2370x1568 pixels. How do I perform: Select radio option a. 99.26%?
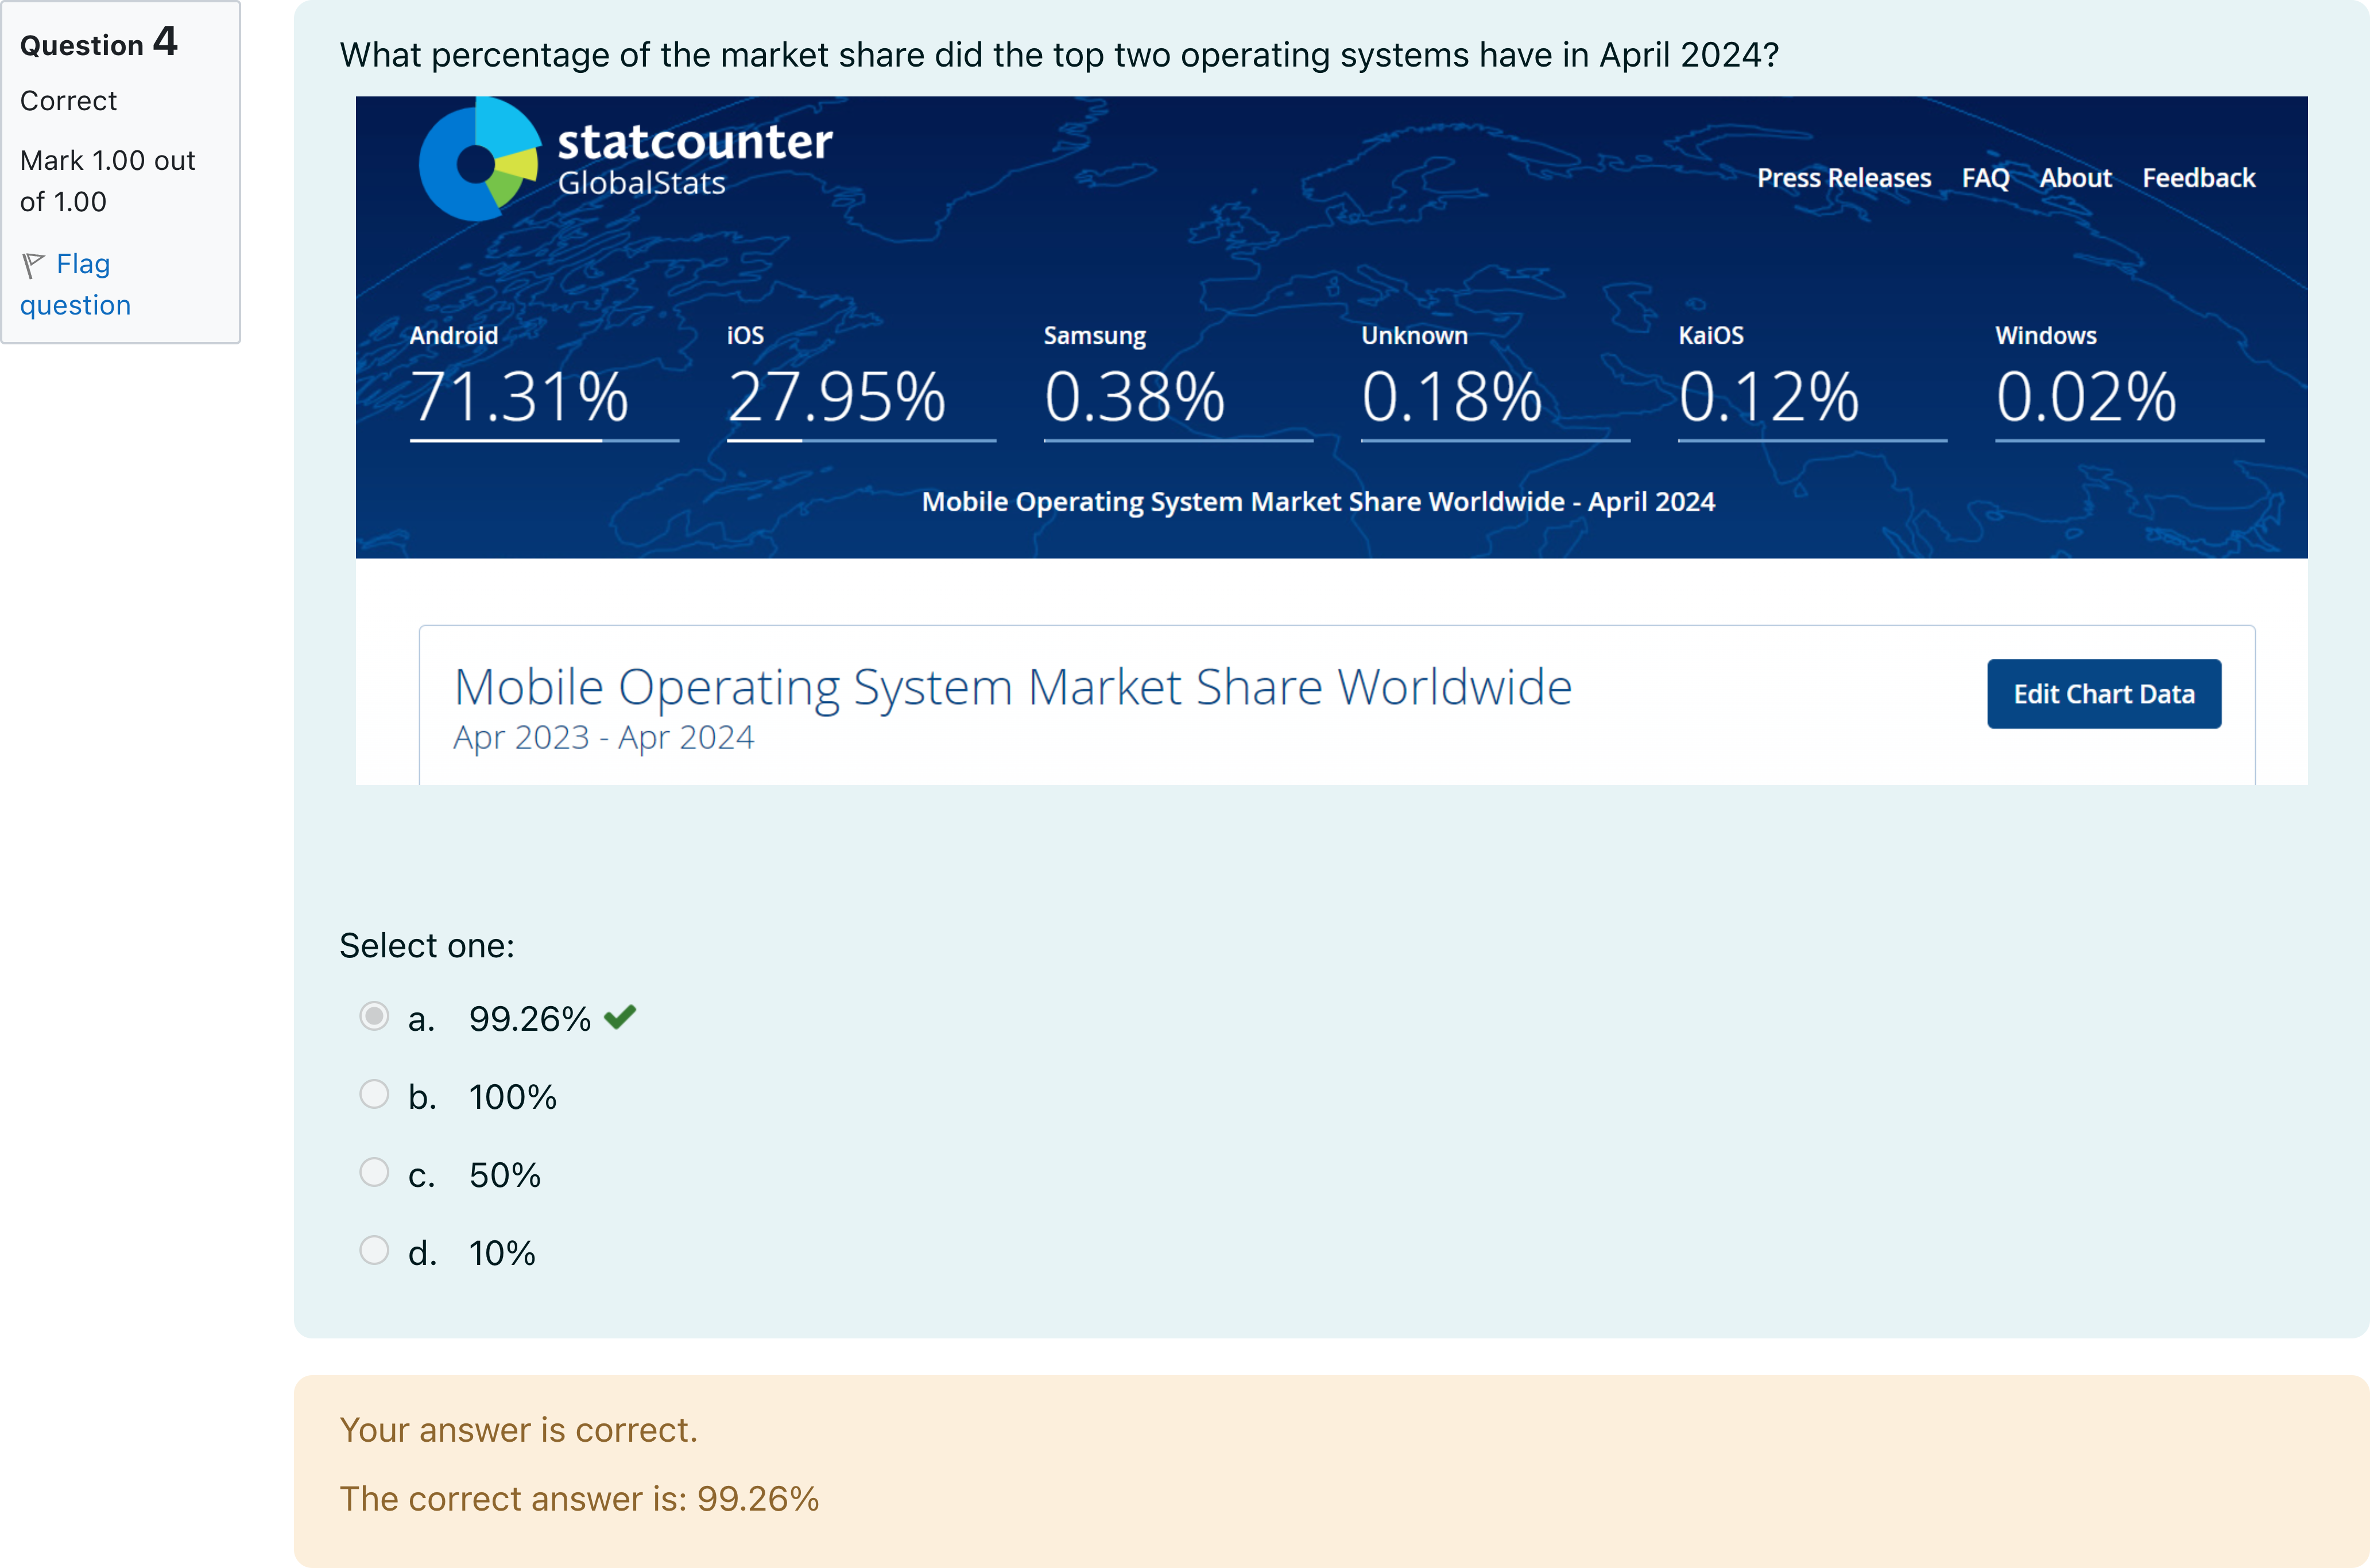click(x=374, y=1016)
